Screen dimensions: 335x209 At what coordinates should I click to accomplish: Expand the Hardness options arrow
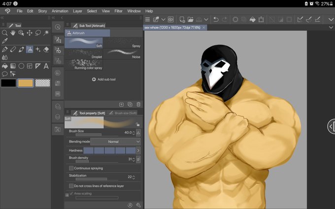point(138,150)
